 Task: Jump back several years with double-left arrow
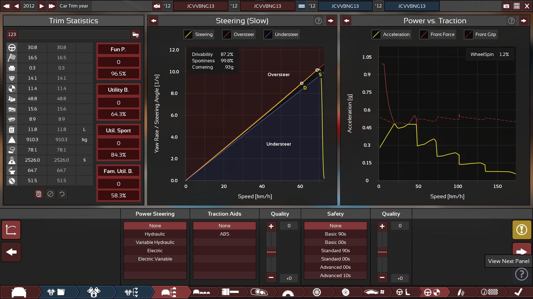coord(6,6)
